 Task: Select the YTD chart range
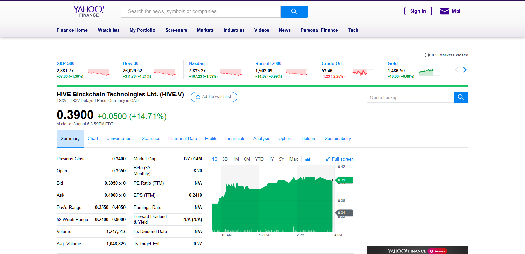pos(259,159)
